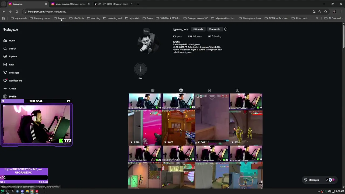Open 'Business' bookmark folder

click(x=60, y=18)
